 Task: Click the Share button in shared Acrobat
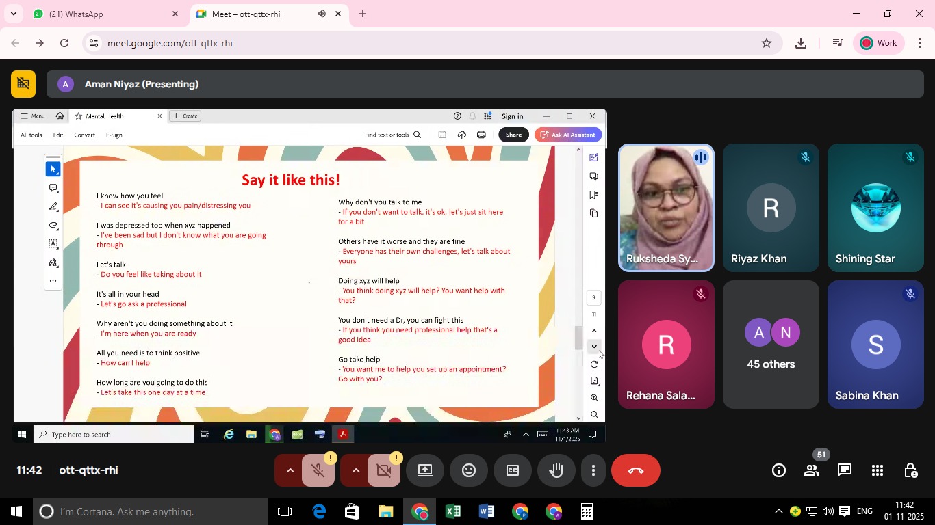tap(513, 135)
